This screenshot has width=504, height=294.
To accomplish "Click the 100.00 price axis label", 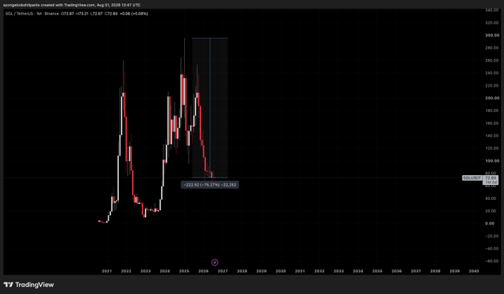I will [492, 161].
